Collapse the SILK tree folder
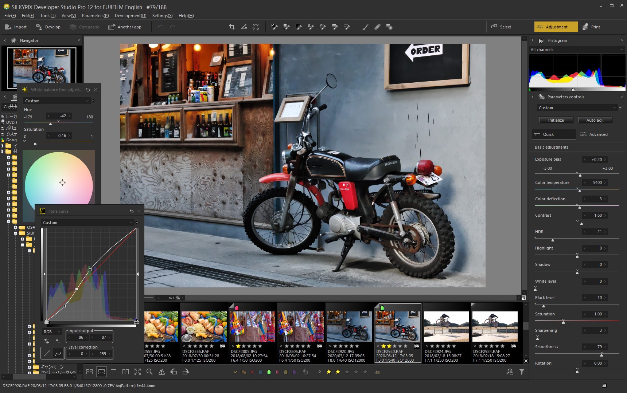 (x=15, y=233)
